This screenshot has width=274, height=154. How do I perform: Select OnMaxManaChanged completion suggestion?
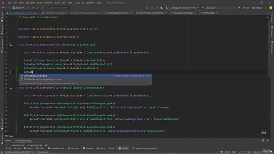(86, 76)
